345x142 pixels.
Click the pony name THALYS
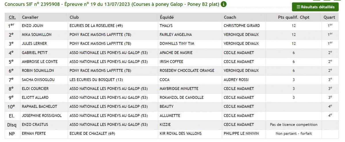(166, 26)
